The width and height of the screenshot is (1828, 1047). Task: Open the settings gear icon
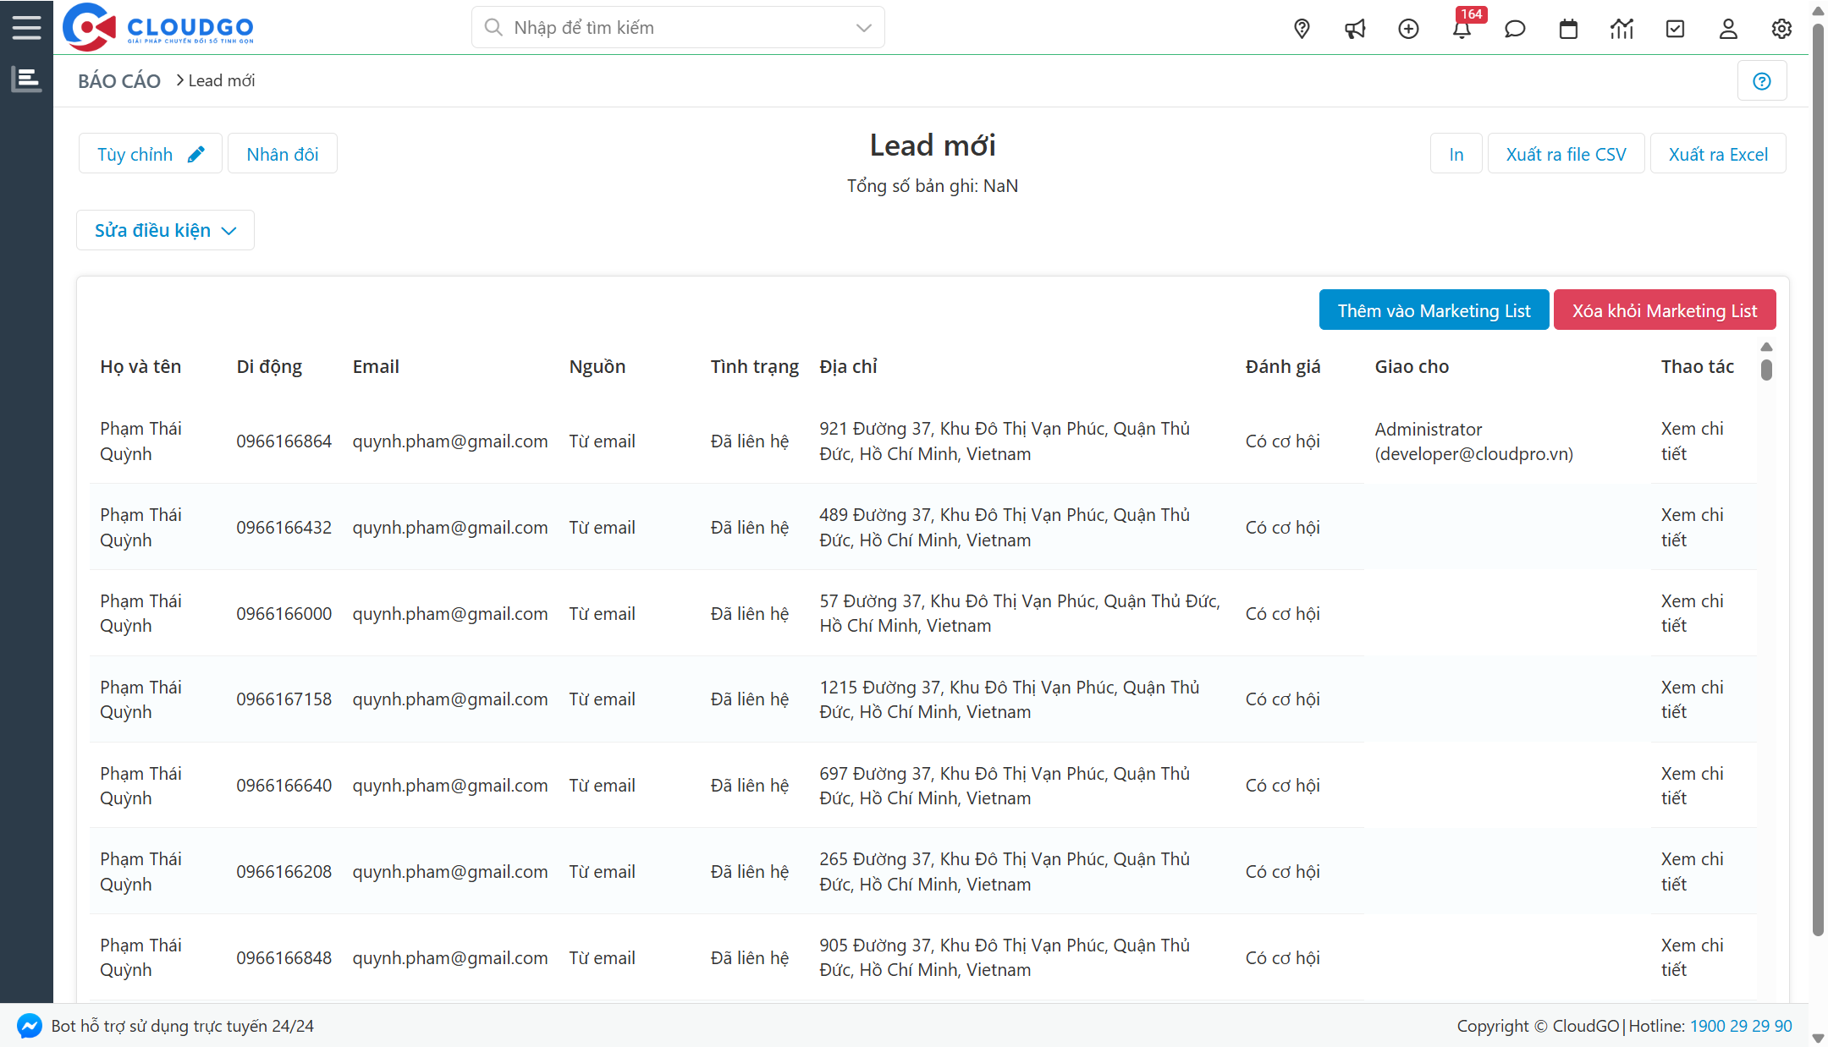point(1781,29)
